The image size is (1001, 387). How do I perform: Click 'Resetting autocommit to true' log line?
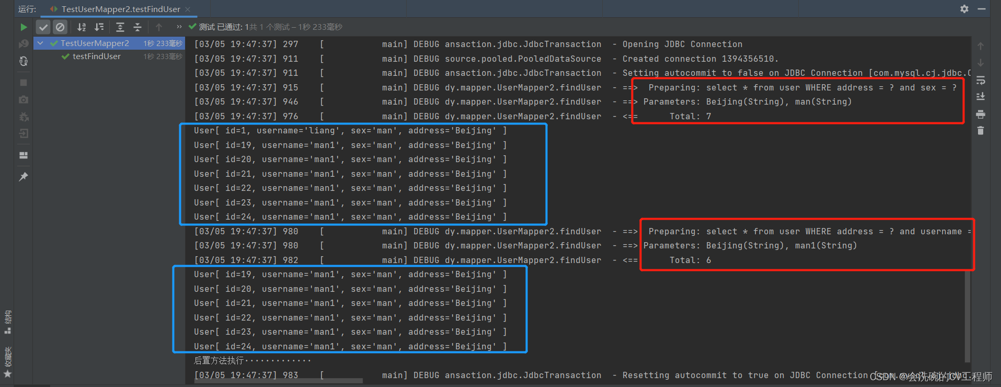click(x=797, y=375)
